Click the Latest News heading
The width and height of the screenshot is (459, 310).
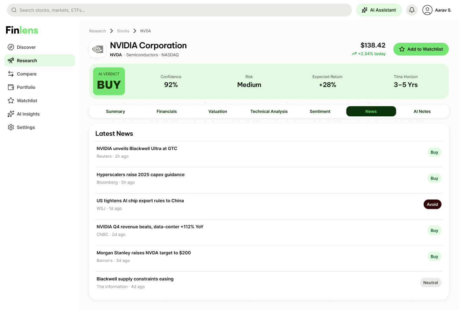tap(114, 134)
